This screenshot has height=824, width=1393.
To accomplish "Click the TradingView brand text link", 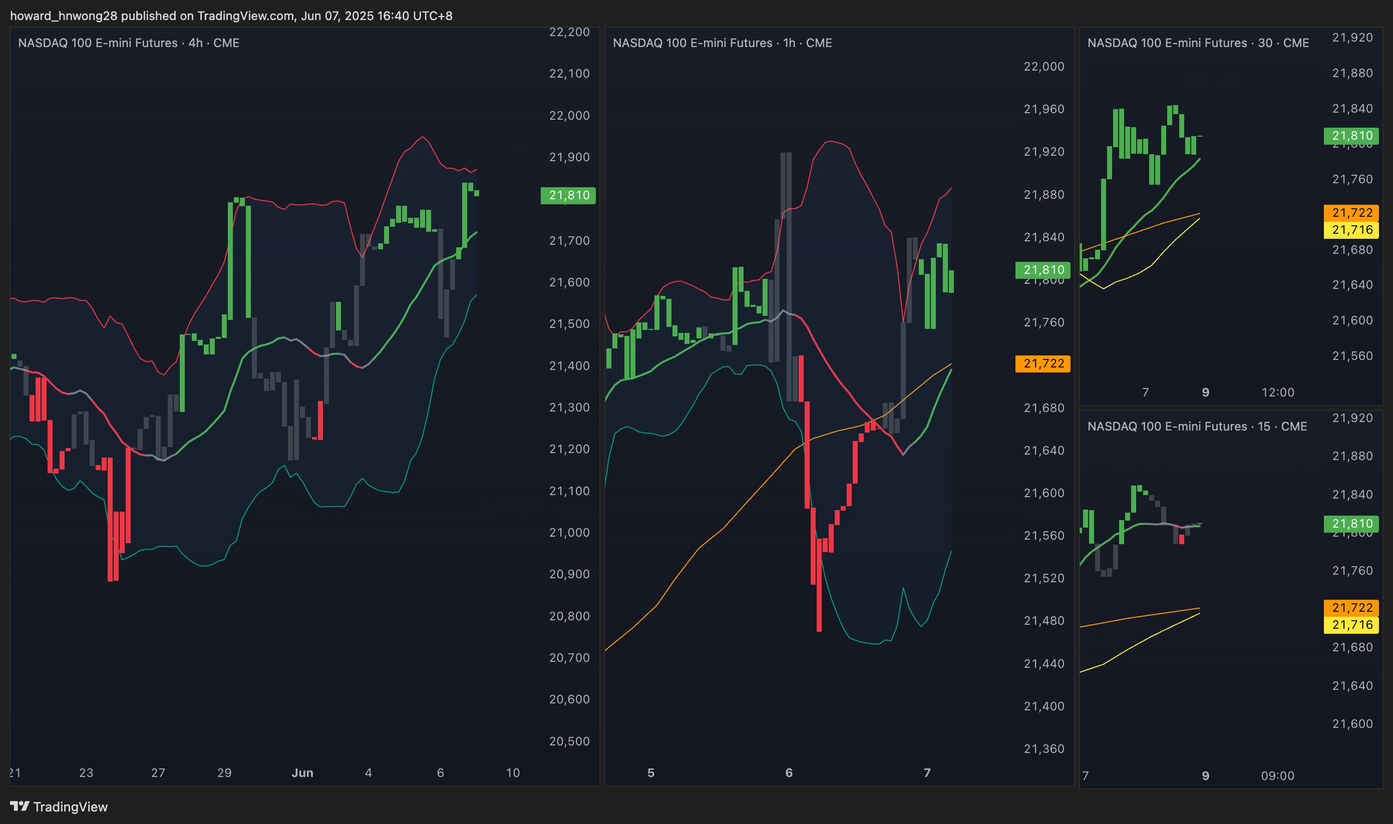I will point(70,807).
